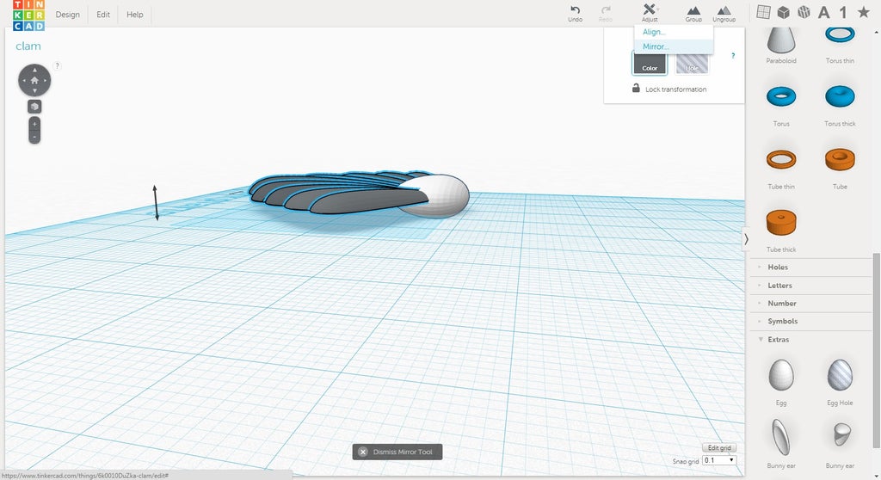Viewport: 881px width, 480px height.
Task: Collapse the shapes sidebar chevron
Action: pyautogui.click(x=746, y=239)
